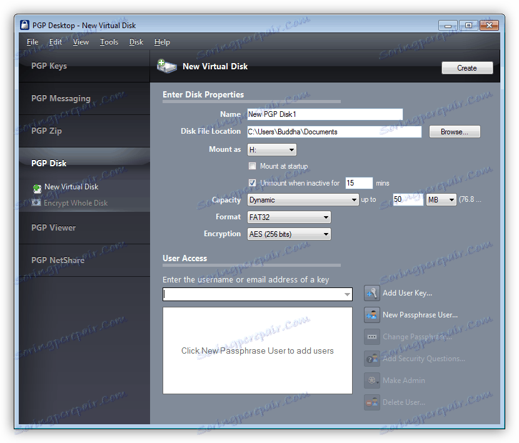Click Add User Key... link
The height and width of the screenshot is (443, 519).
(x=407, y=293)
